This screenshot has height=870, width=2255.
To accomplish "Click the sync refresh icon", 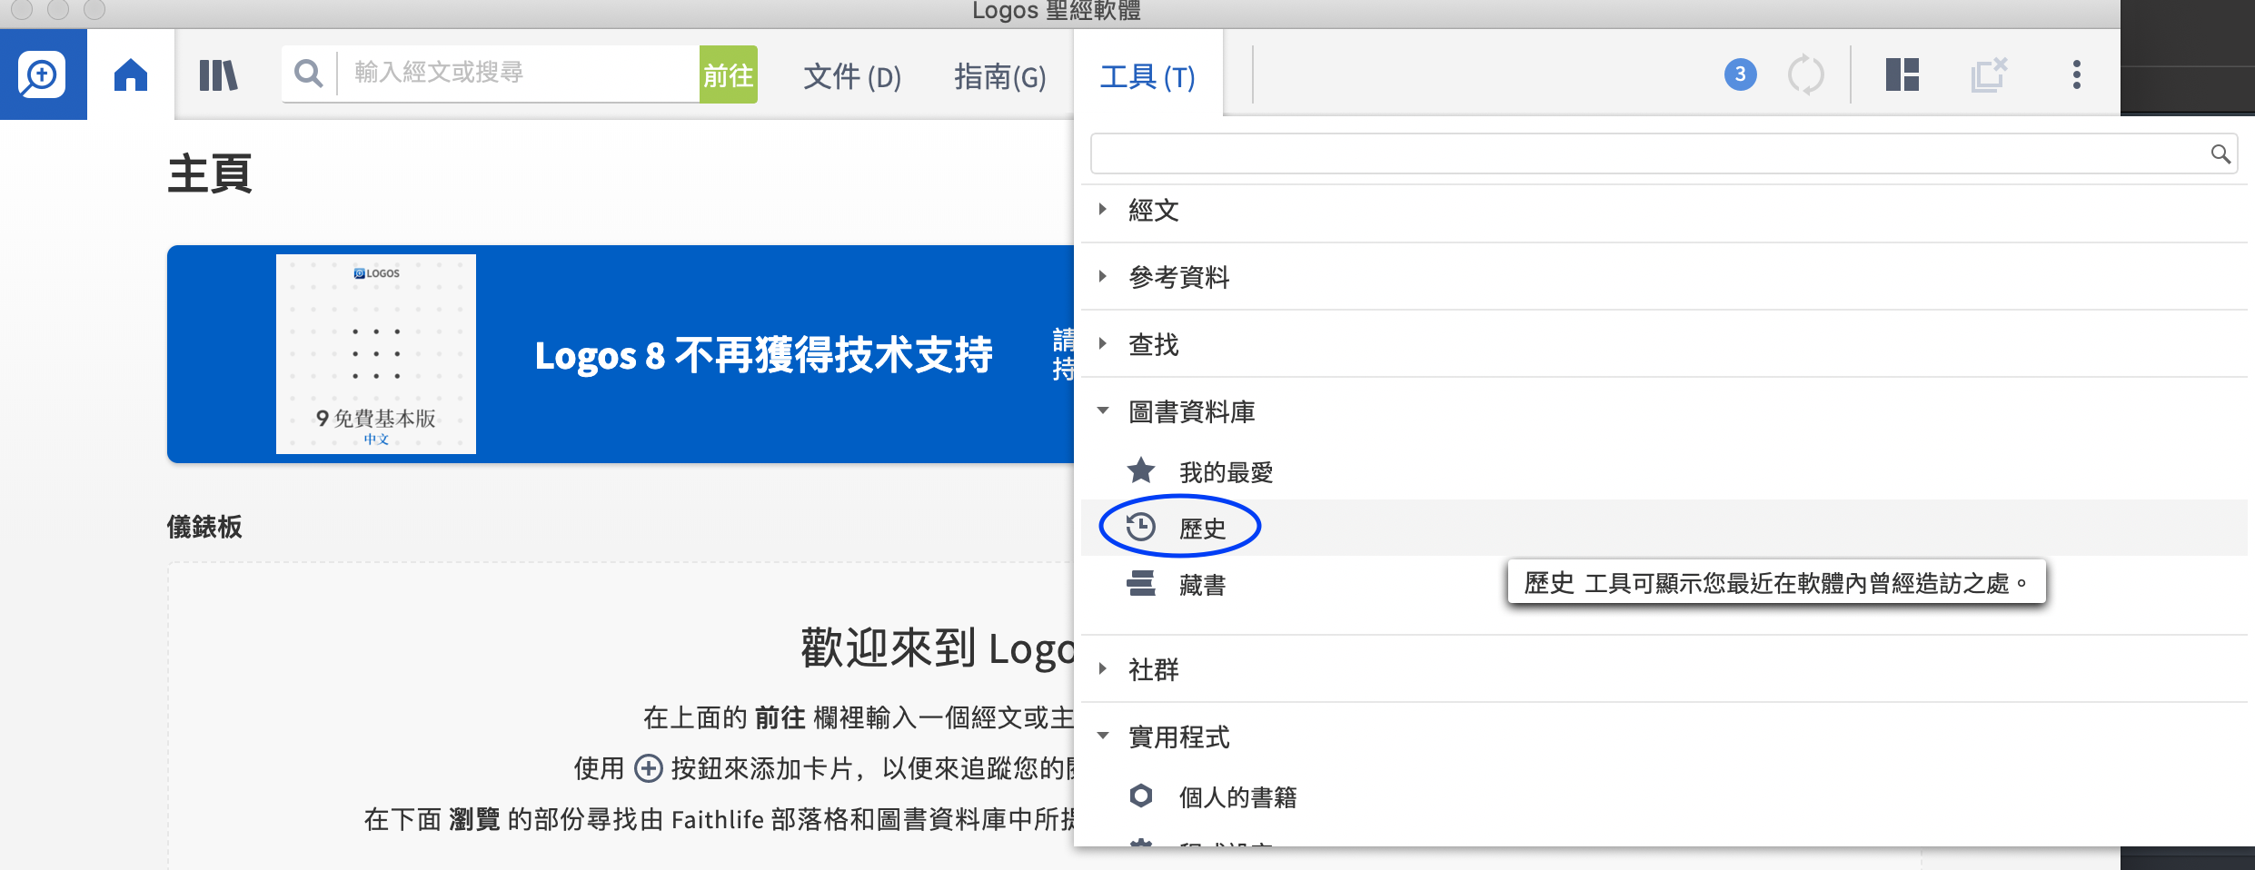I will 1805,74.
